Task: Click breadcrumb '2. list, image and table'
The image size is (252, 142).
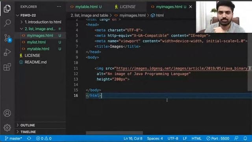Action: click(89, 15)
